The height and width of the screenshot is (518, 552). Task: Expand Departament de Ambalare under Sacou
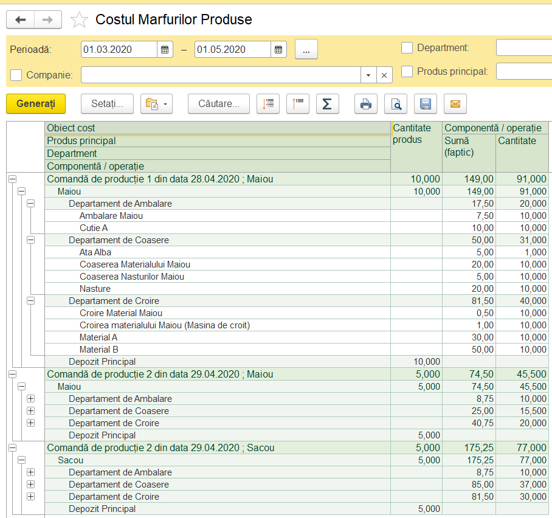click(x=30, y=472)
